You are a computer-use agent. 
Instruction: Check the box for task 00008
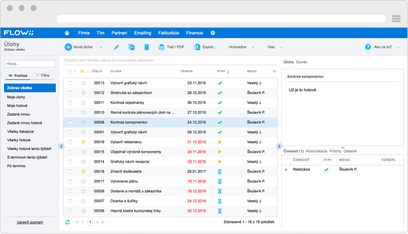click(70, 122)
